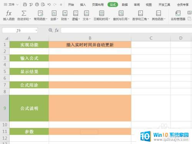Expand the Name Box dropdown arrow

36,30
